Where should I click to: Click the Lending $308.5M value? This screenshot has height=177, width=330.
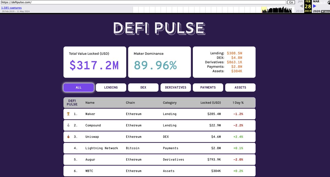click(x=235, y=53)
